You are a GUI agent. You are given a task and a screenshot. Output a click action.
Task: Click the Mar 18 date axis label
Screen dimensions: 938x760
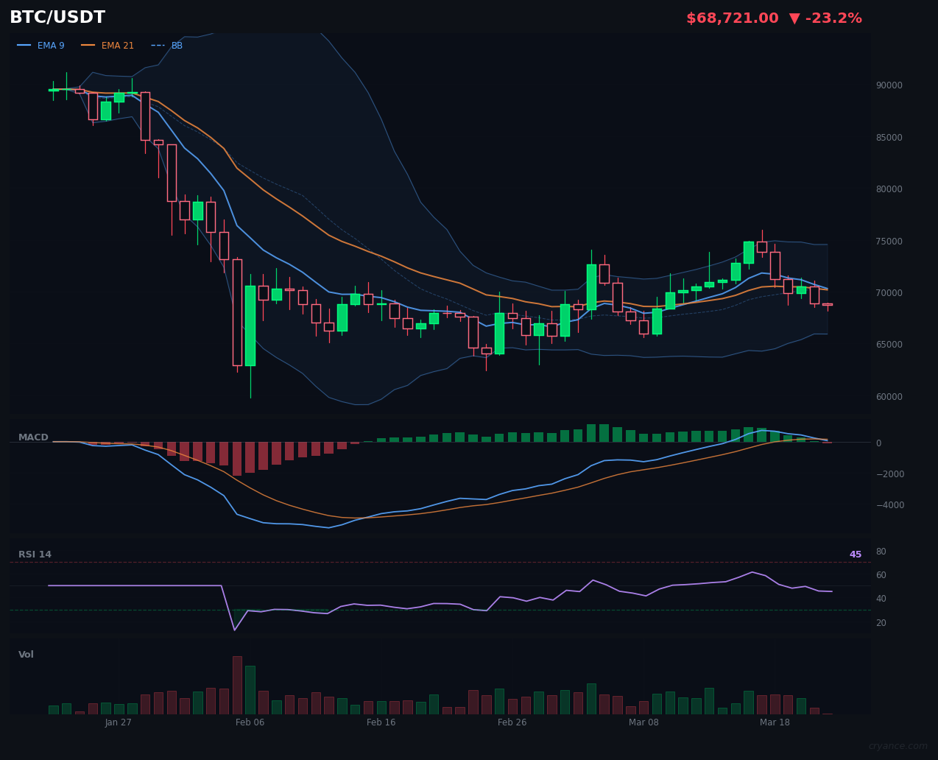pos(775,722)
